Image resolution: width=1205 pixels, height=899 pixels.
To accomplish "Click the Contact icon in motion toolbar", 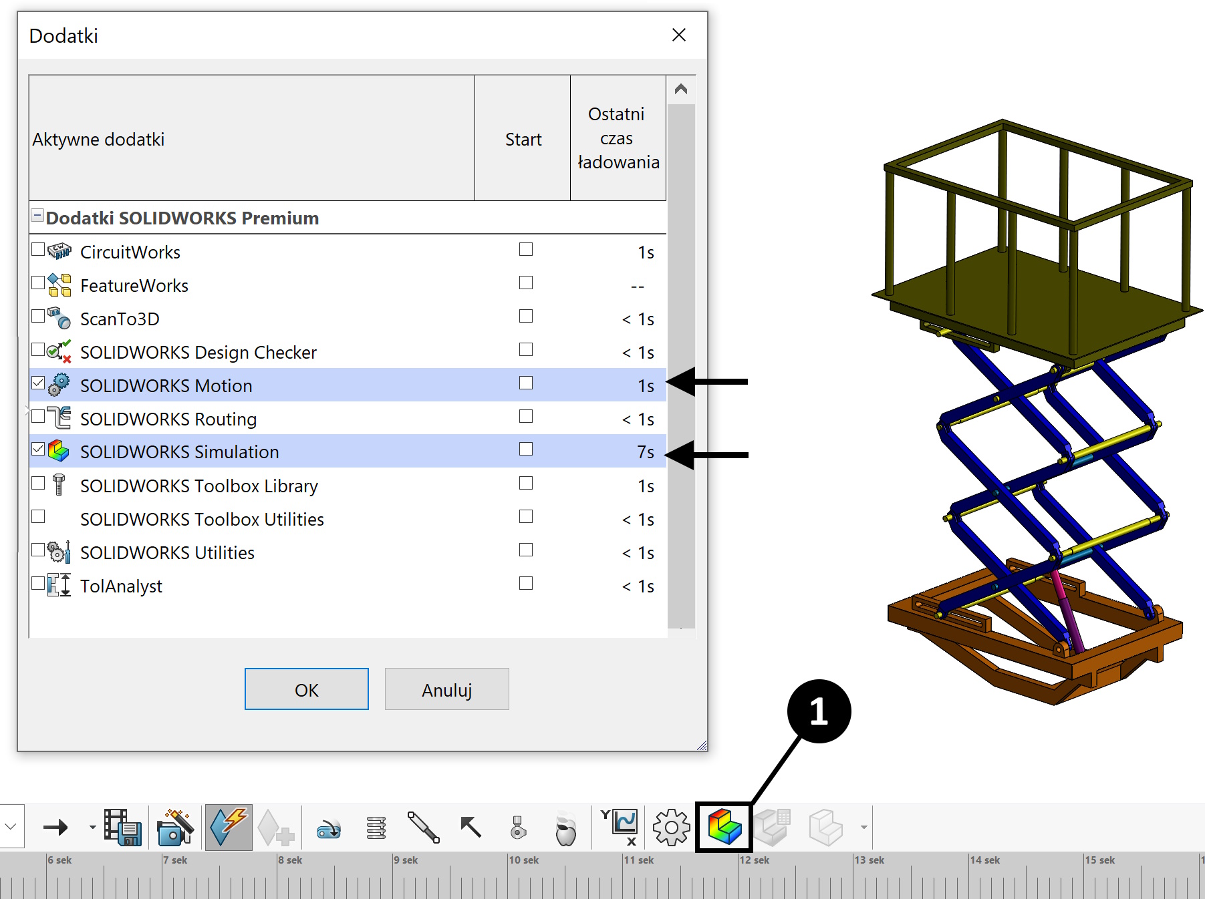I will (x=519, y=828).
